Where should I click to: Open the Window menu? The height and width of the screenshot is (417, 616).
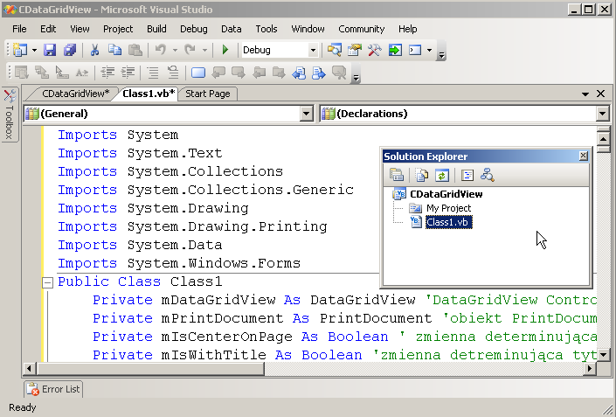308,29
